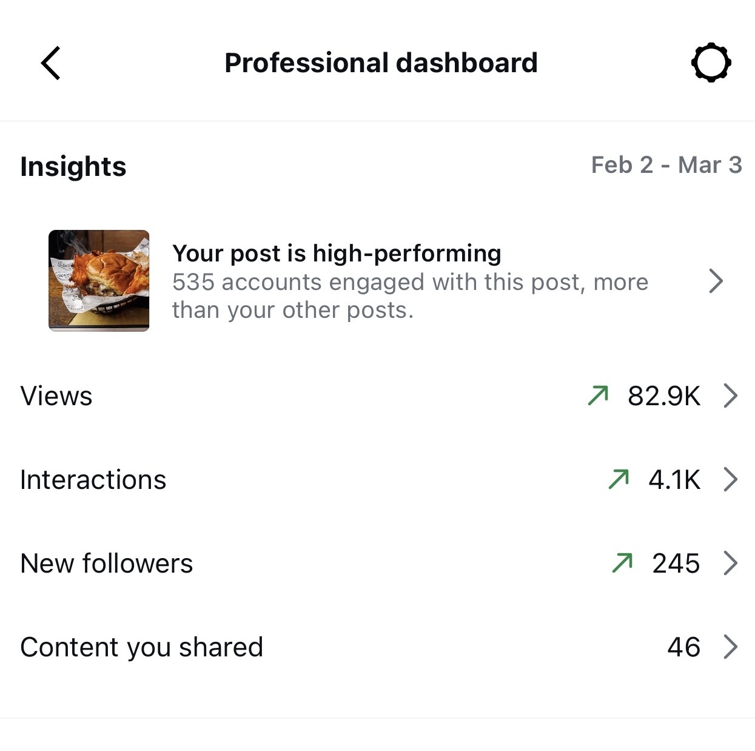This screenshot has height=751, width=755.
Task: Click "Your post is high-performing" headline
Action: pyautogui.click(x=337, y=253)
